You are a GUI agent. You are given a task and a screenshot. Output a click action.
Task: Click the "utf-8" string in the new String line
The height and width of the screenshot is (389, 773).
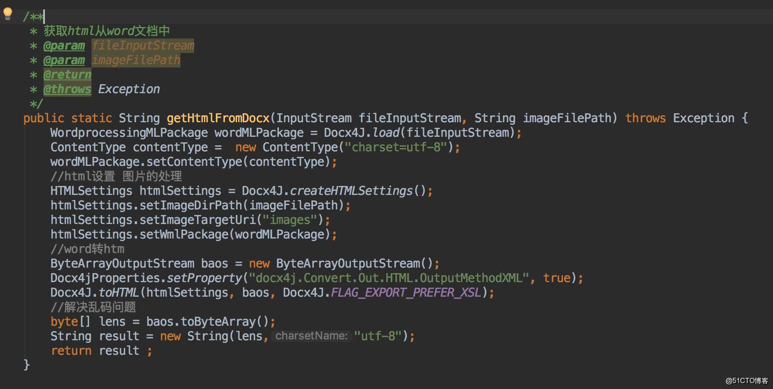(378, 336)
